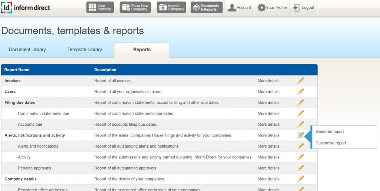Open More details for Invoices report
Image resolution: width=380 pixels, height=191 pixels.
point(268,81)
